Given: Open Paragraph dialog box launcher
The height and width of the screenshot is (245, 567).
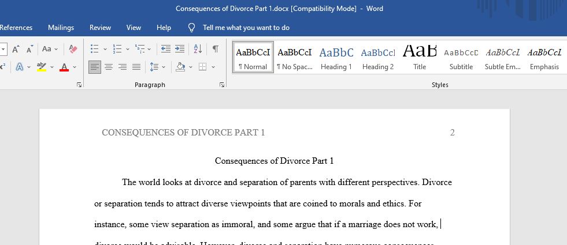Looking at the screenshot, I should 222,85.
